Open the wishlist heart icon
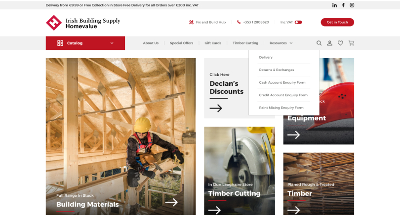This screenshot has height=215, width=400. (x=340, y=43)
